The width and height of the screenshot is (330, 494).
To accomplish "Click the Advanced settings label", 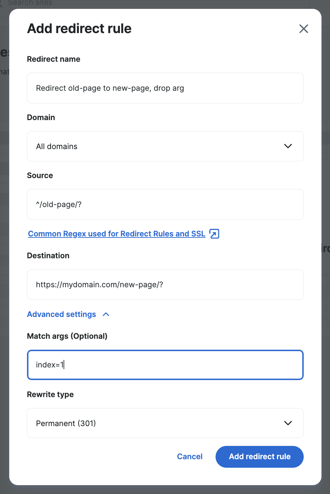I will (61, 314).
